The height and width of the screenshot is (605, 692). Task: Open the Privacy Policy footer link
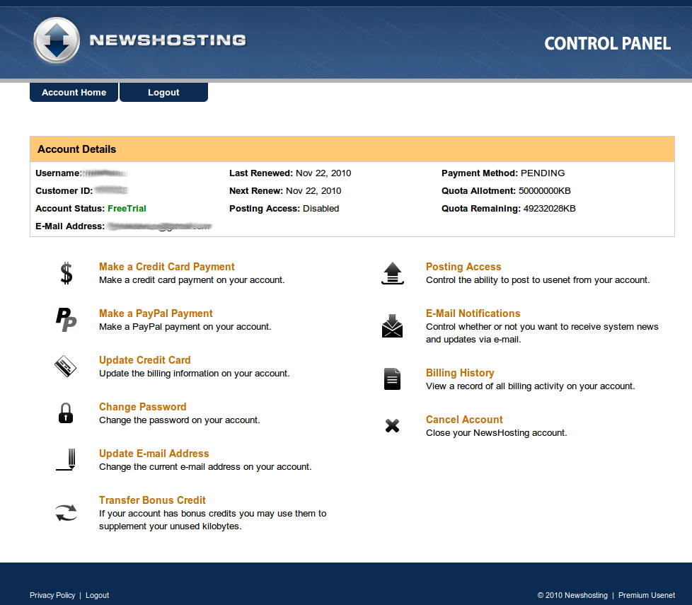tap(52, 595)
